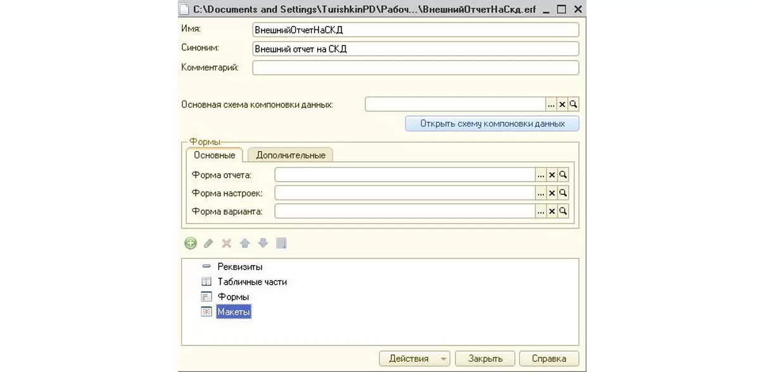Viewport: 760px width, 372px height.
Task: Click magnifier icon for Форма настроек
Action: [x=563, y=193]
